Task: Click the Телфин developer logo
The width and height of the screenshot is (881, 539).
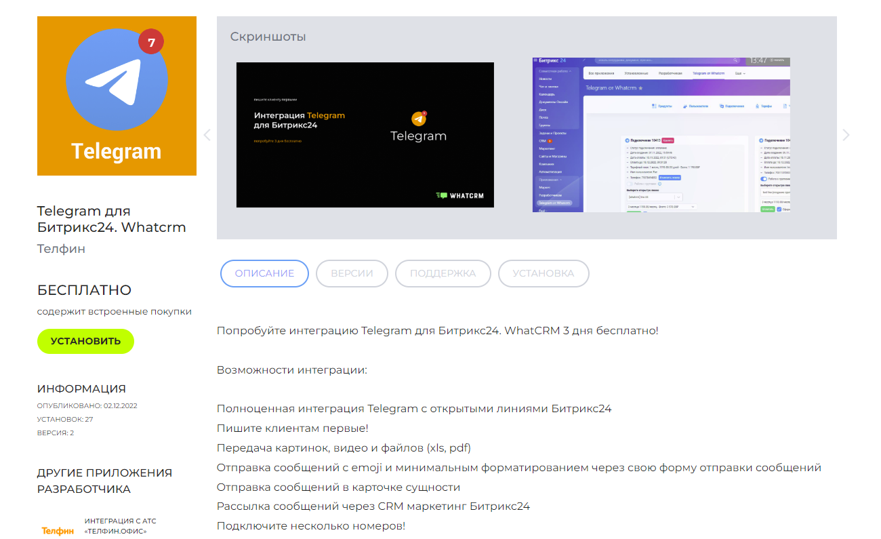Action: click(58, 530)
